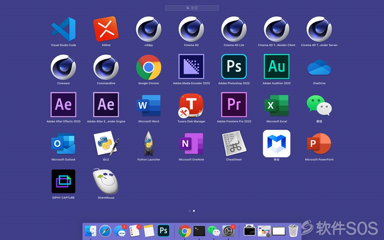384x240 pixels.
Task: Restore the colorful-grid minimized window in Dock
Action: click(264, 231)
